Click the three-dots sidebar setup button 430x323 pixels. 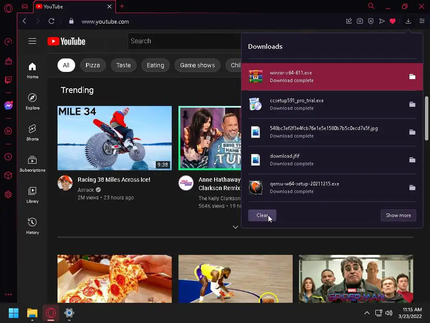tap(8, 294)
